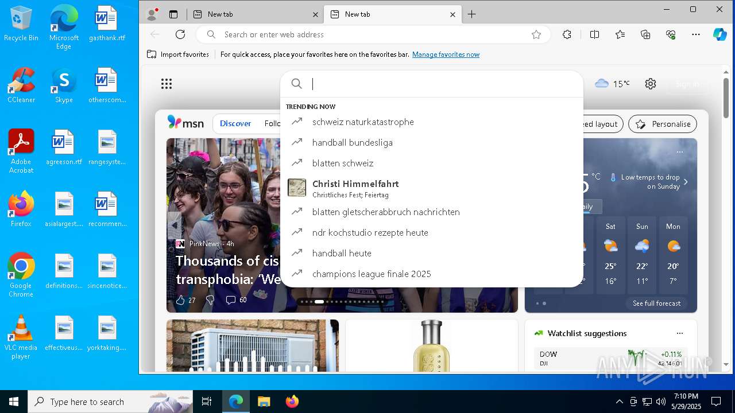Expand the low temps weather alert arrow
The height and width of the screenshot is (413, 735).
(x=685, y=182)
